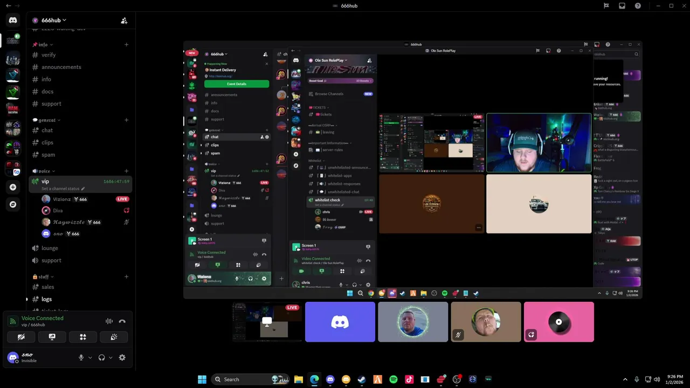Select the Discord logo participant tile
This screenshot has width=690, height=388.
340,322
